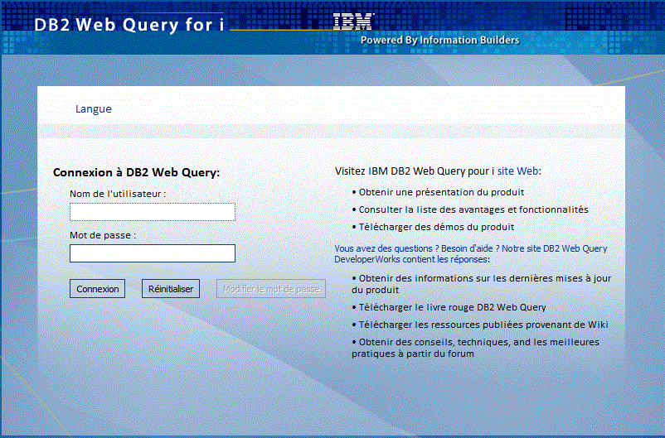Image resolution: width=665 pixels, height=438 pixels.
Task: Select Modifier le mot de passe button
Action: point(271,289)
